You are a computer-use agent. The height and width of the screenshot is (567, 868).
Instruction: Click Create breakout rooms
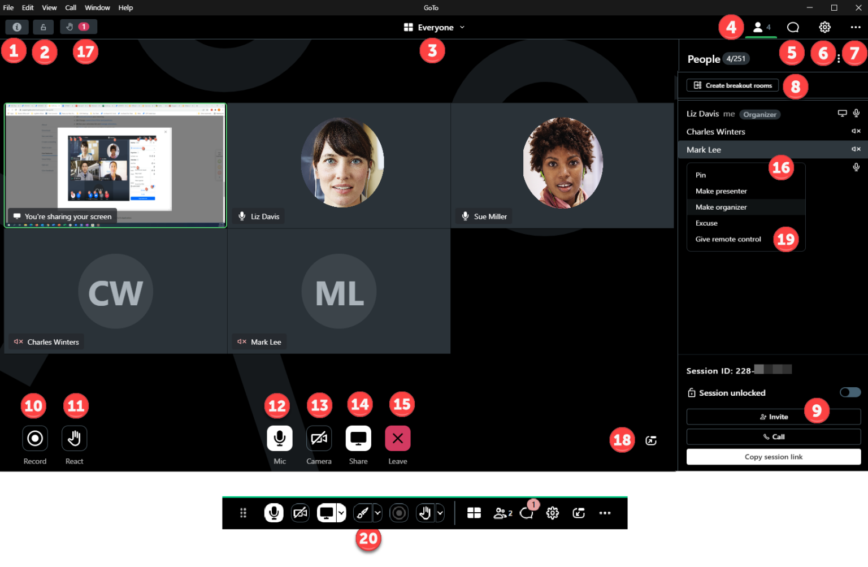tap(732, 85)
